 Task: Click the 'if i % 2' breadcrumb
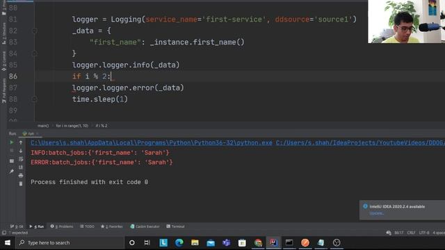click(102, 126)
